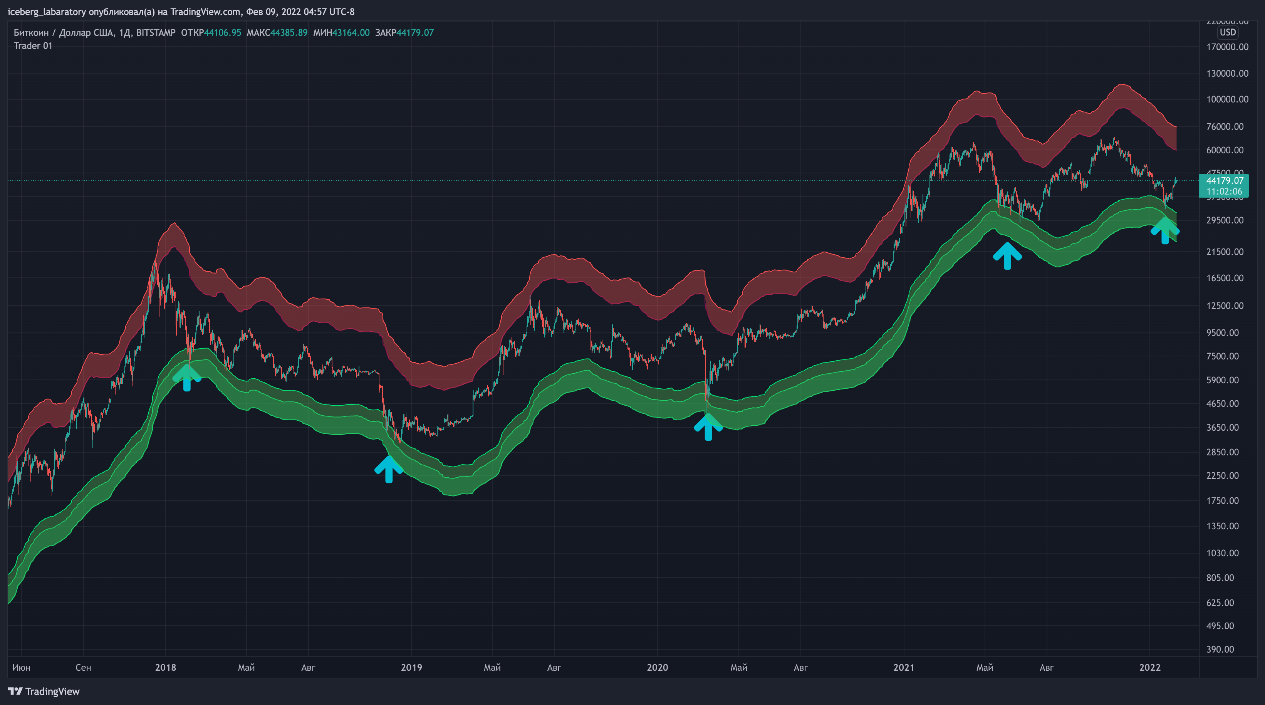Click the 2020 year marker on time axis
Image resolution: width=1265 pixels, height=705 pixels.
point(657,667)
